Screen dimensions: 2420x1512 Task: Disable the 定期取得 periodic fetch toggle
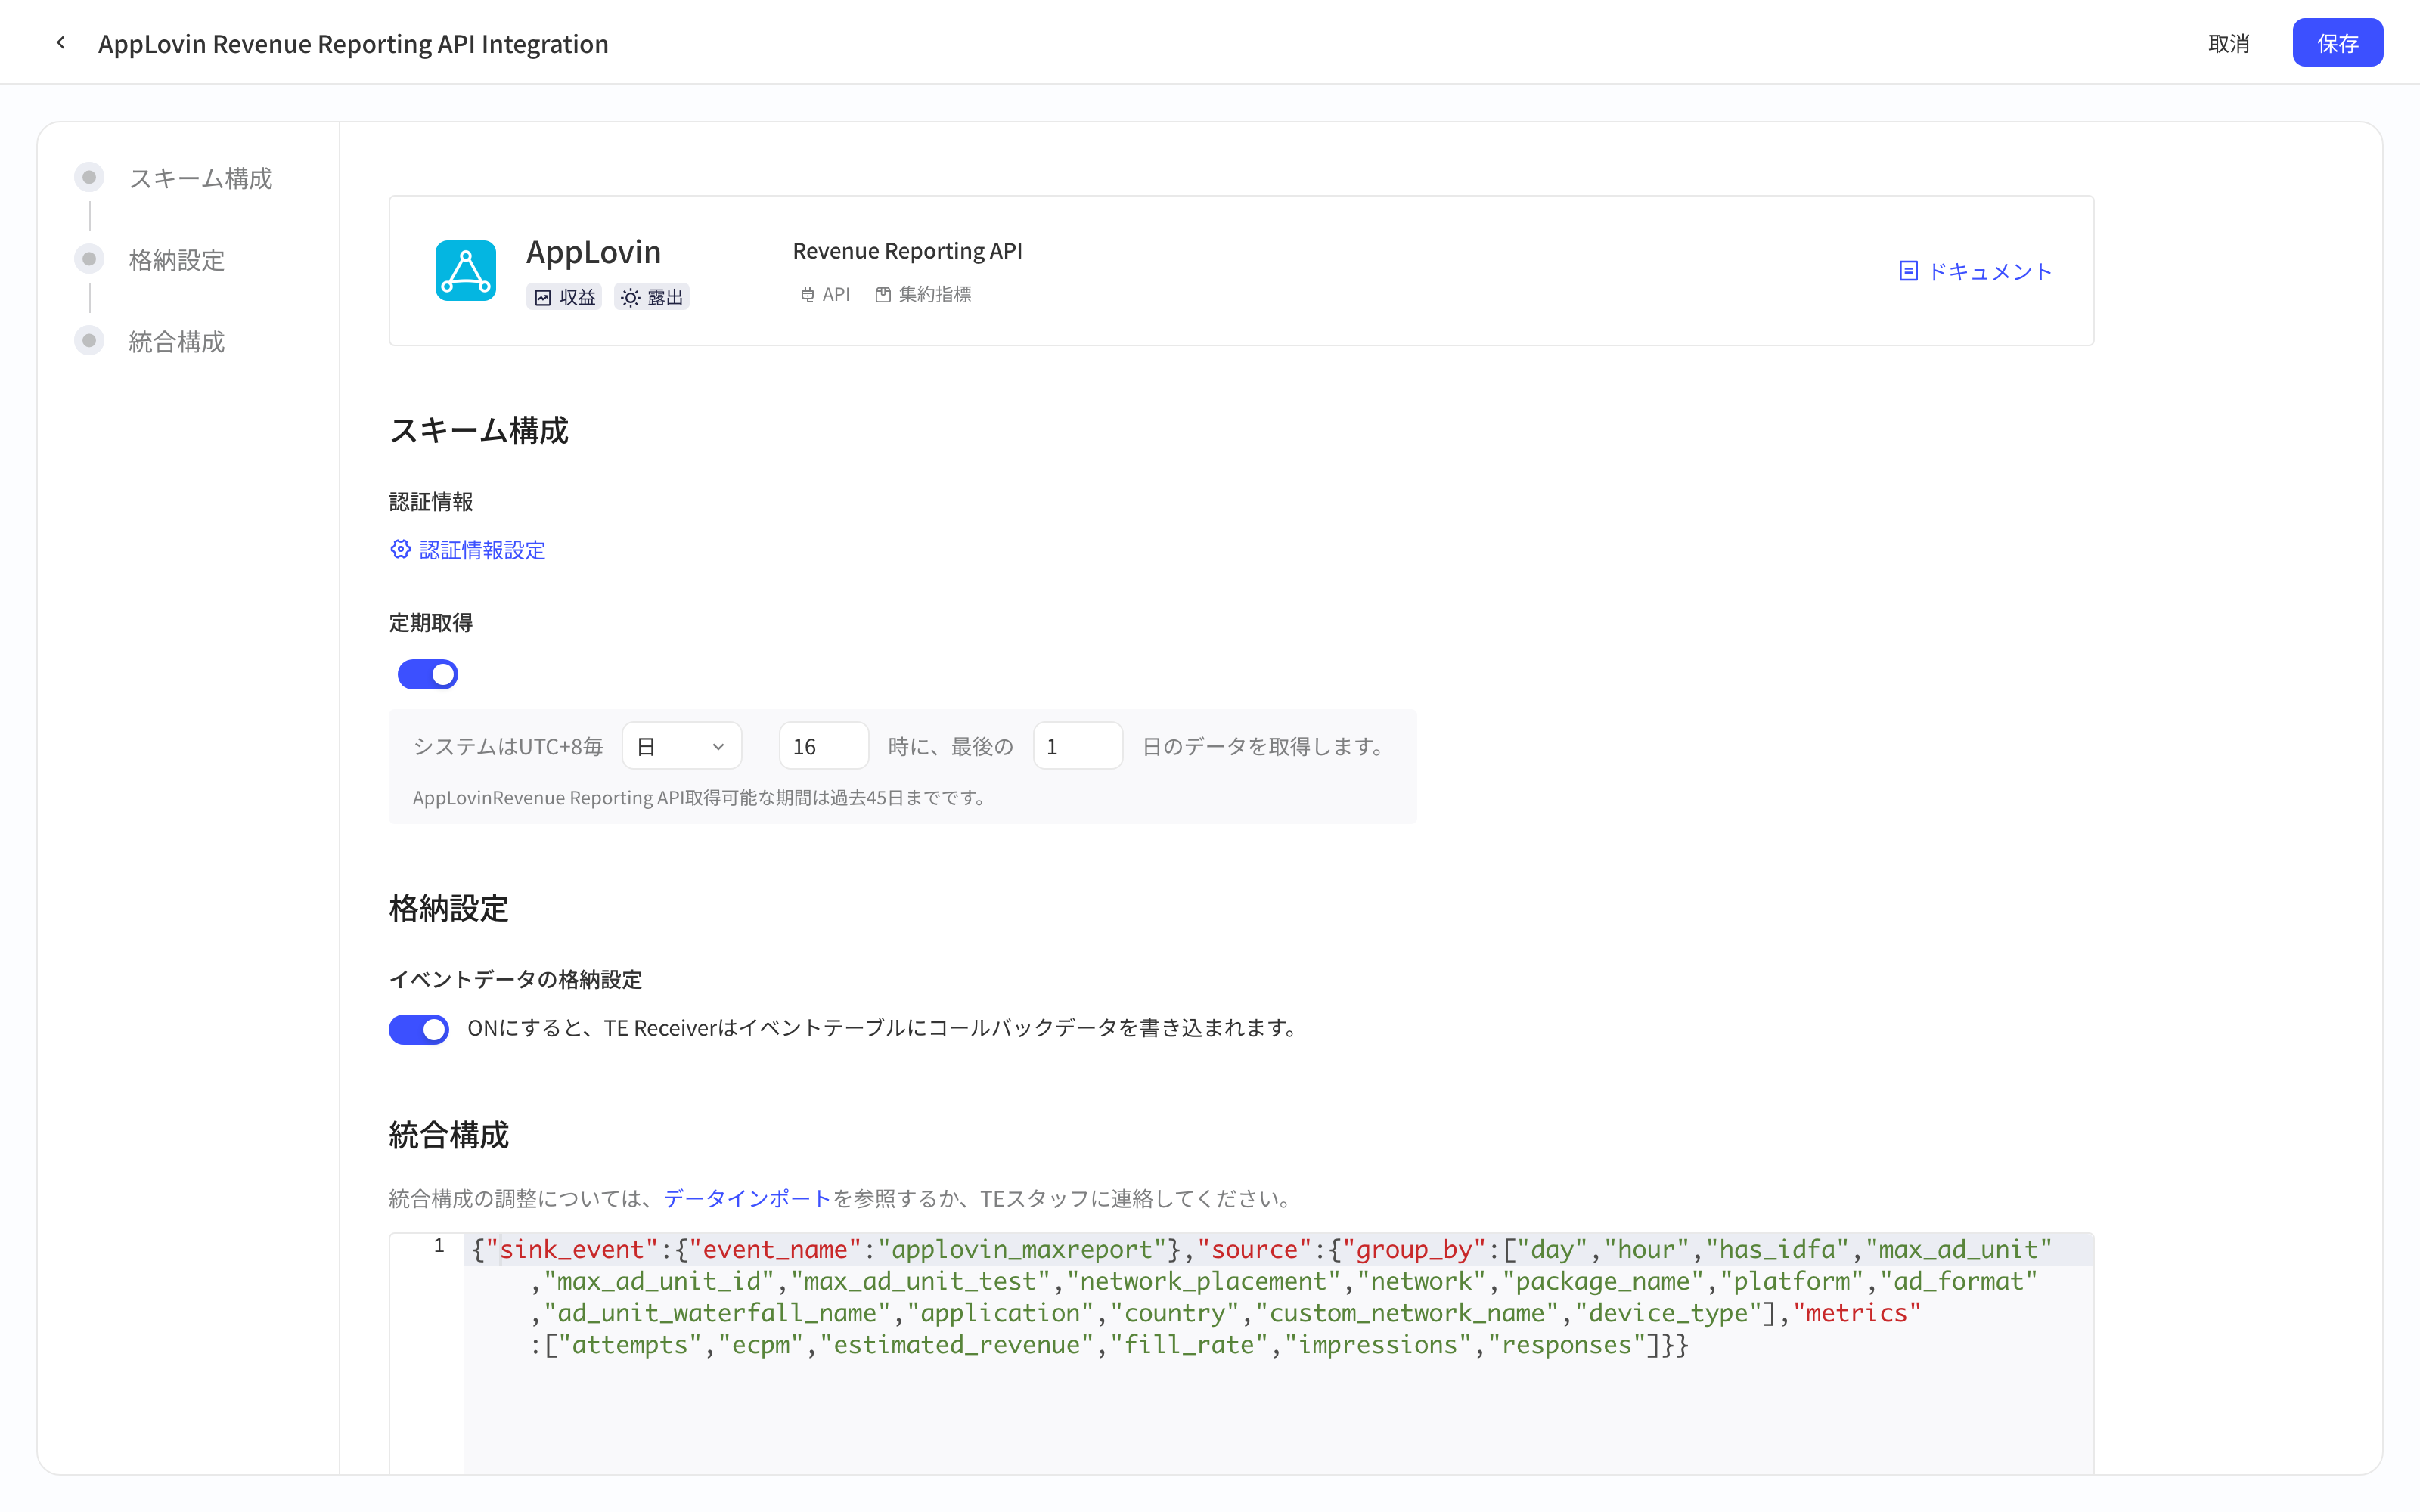pyautogui.click(x=428, y=674)
